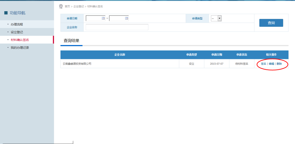Open calendar picker for start application date

click(x=103, y=18)
